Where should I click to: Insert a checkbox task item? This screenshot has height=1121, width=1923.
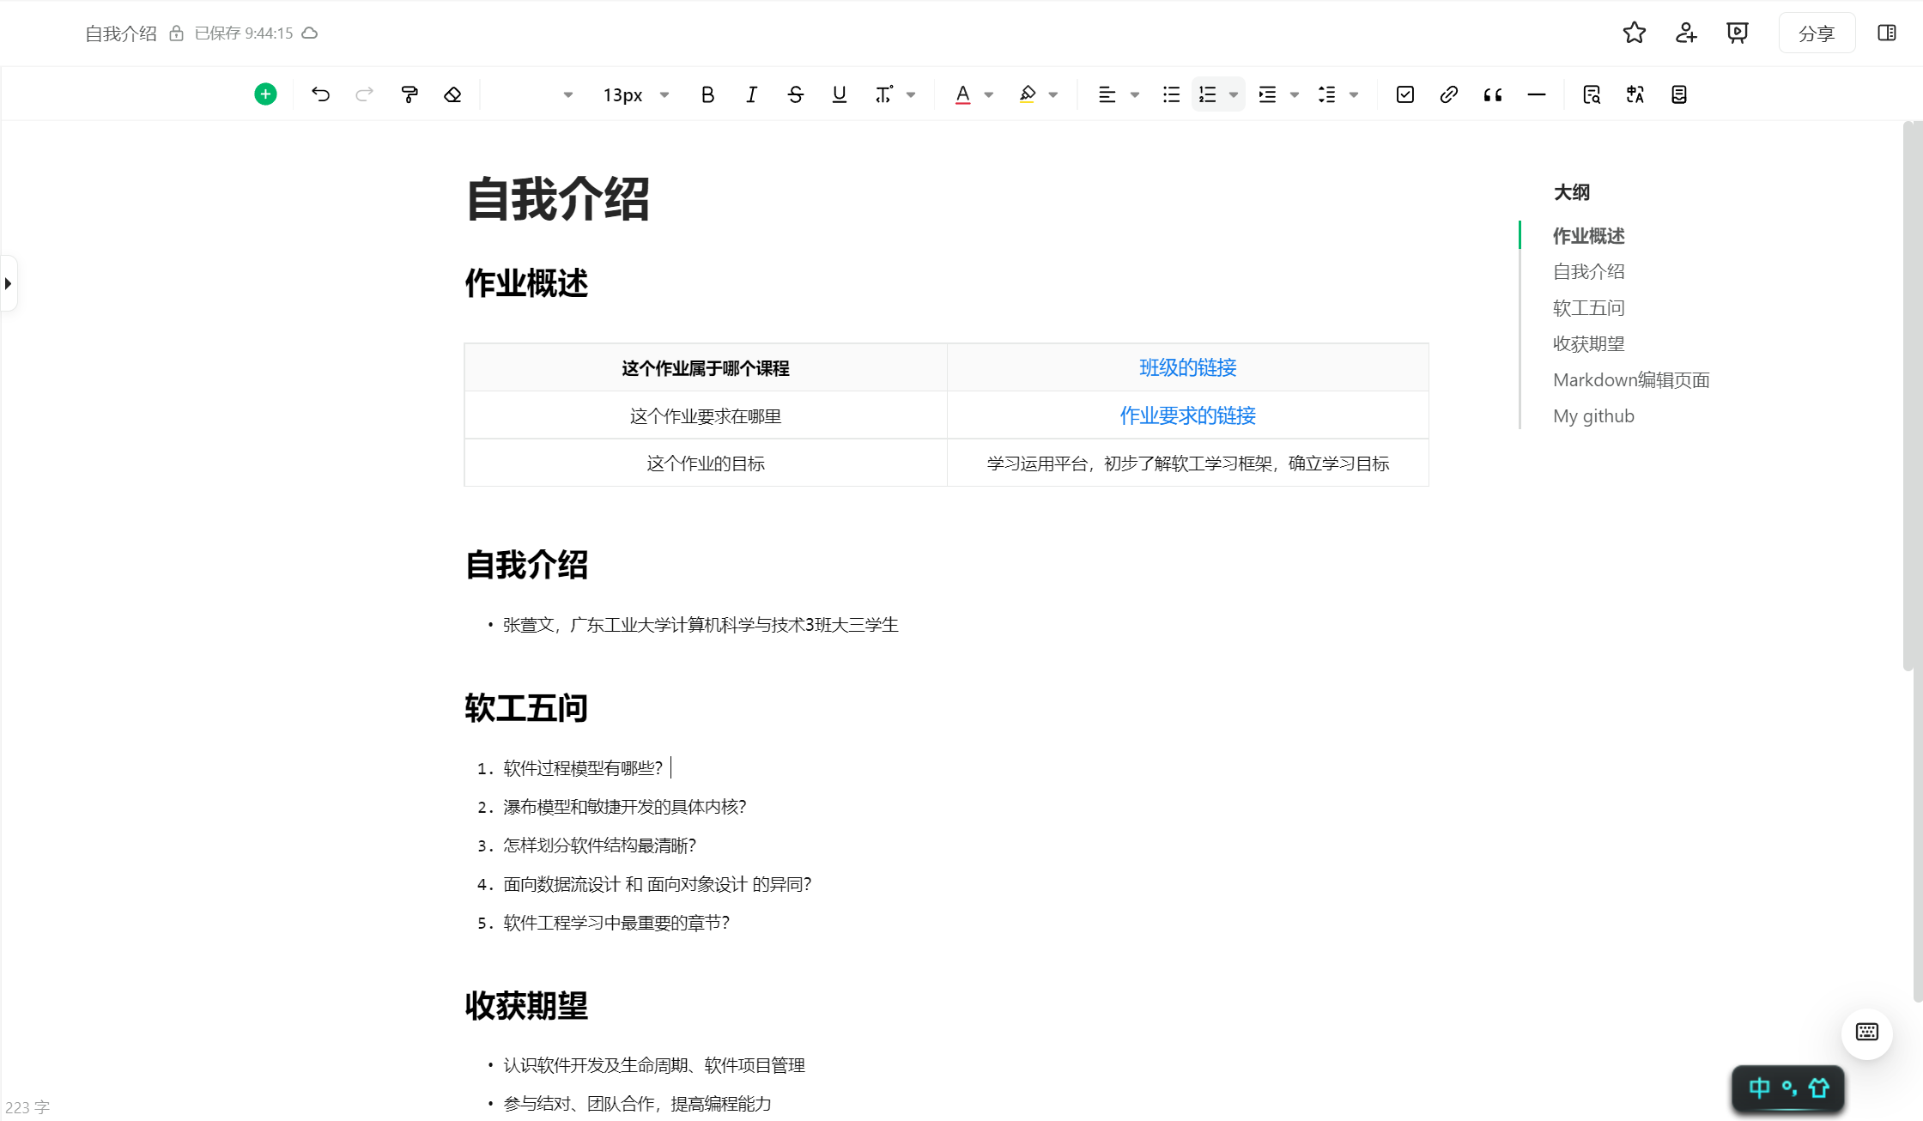click(1405, 94)
